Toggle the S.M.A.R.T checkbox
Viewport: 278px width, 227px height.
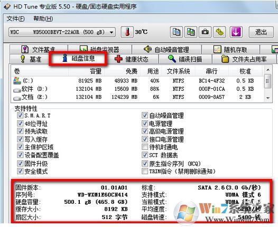20,115
